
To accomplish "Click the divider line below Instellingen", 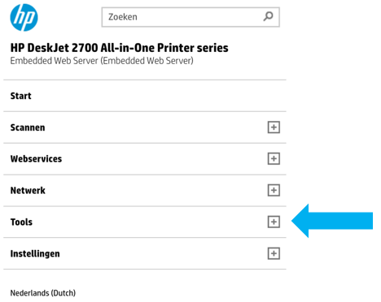I will (145, 269).
